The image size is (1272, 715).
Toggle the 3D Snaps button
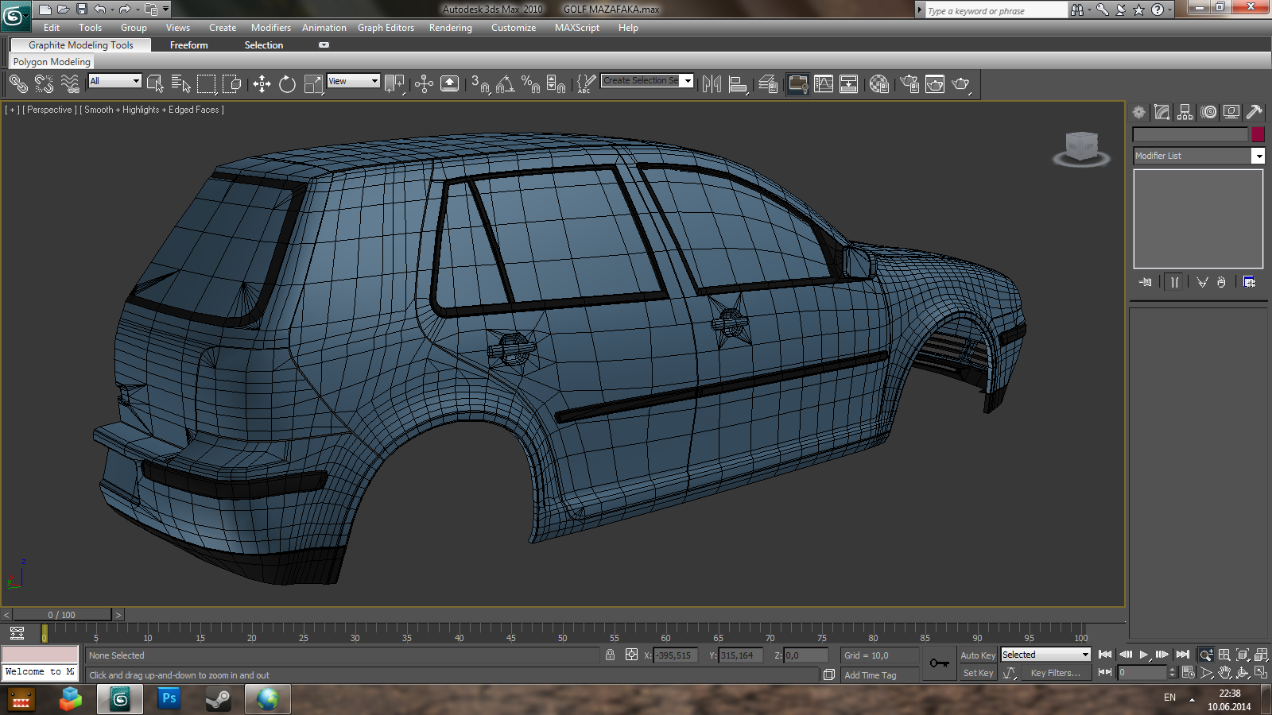pos(479,83)
